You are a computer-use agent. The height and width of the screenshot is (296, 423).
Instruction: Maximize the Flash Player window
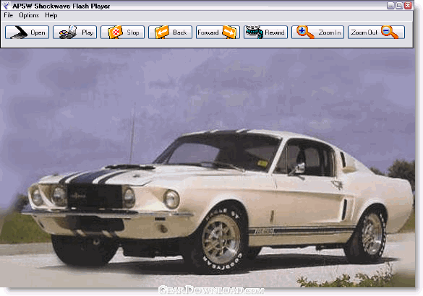point(399,5)
